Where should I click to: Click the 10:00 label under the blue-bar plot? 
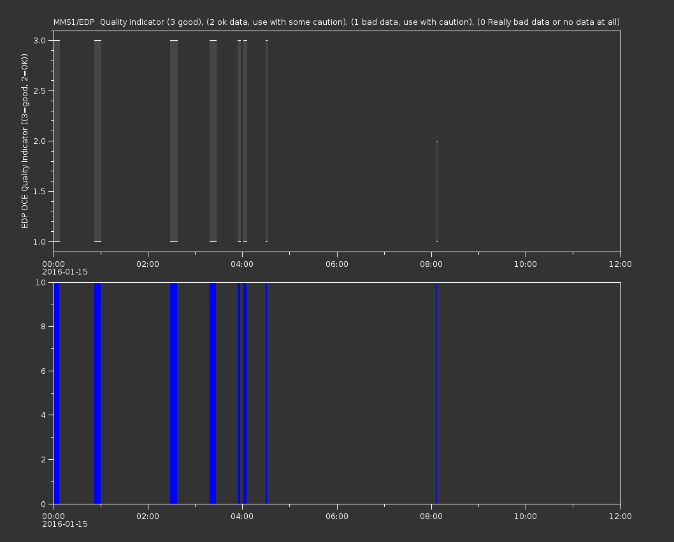[x=526, y=517]
